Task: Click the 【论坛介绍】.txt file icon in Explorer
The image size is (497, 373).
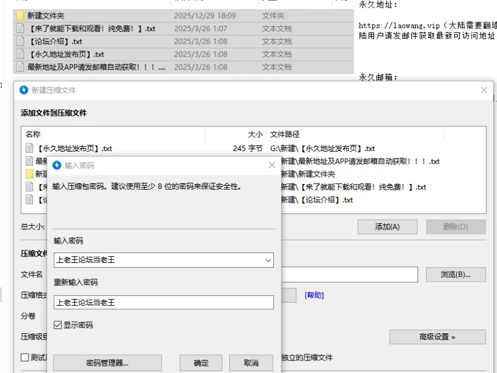Action: pyautogui.click(x=20, y=42)
